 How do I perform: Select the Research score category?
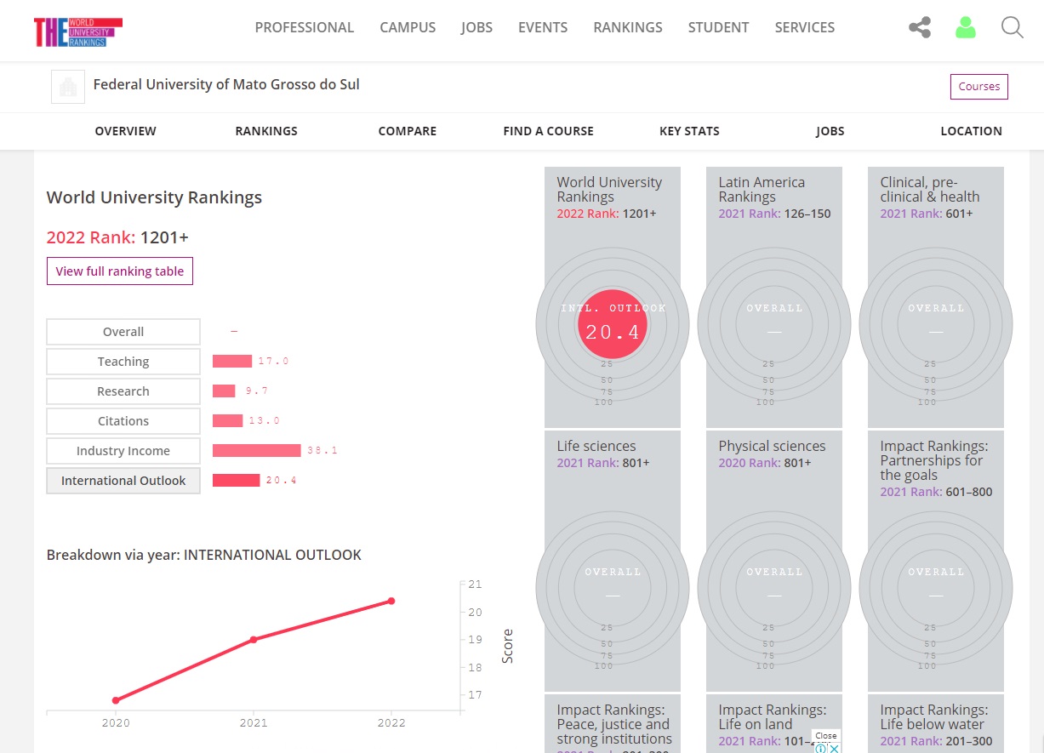[x=123, y=391]
